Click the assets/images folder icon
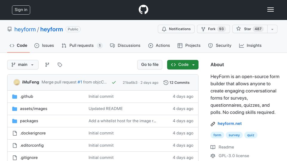This screenshot has width=287, height=161. [x=15, y=109]
